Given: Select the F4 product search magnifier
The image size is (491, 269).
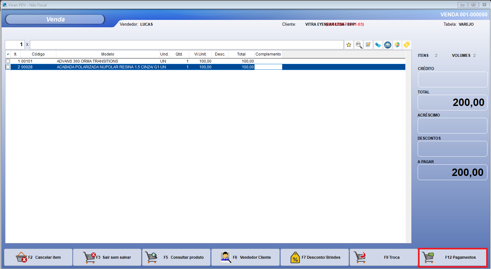Looking at the screenshot, I should (x=358, y=45).
